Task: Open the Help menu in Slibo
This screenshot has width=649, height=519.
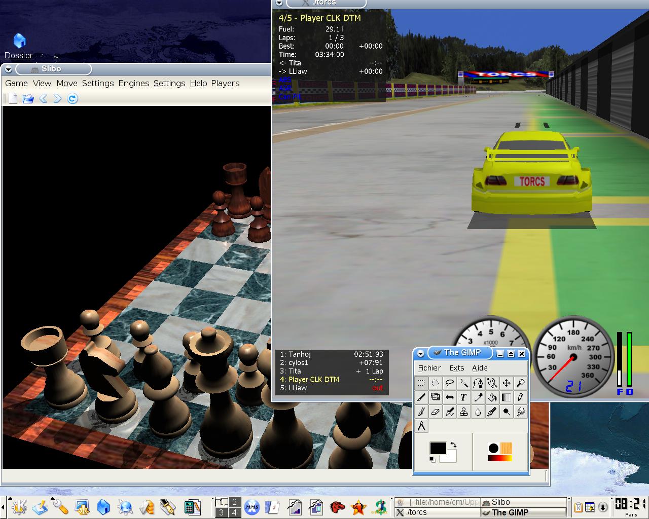Action: 198,83
